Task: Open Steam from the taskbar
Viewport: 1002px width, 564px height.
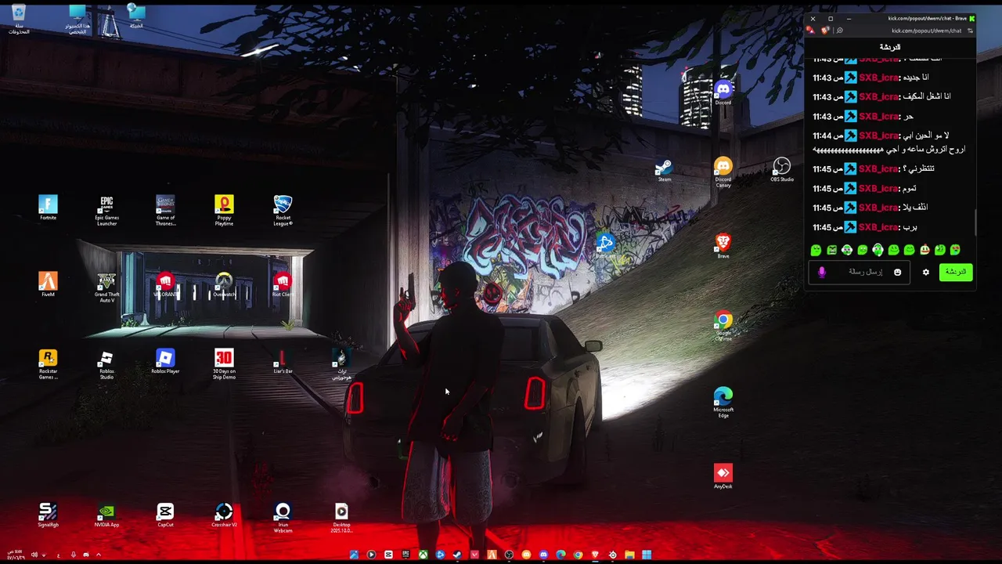Action: pos(457,555)
